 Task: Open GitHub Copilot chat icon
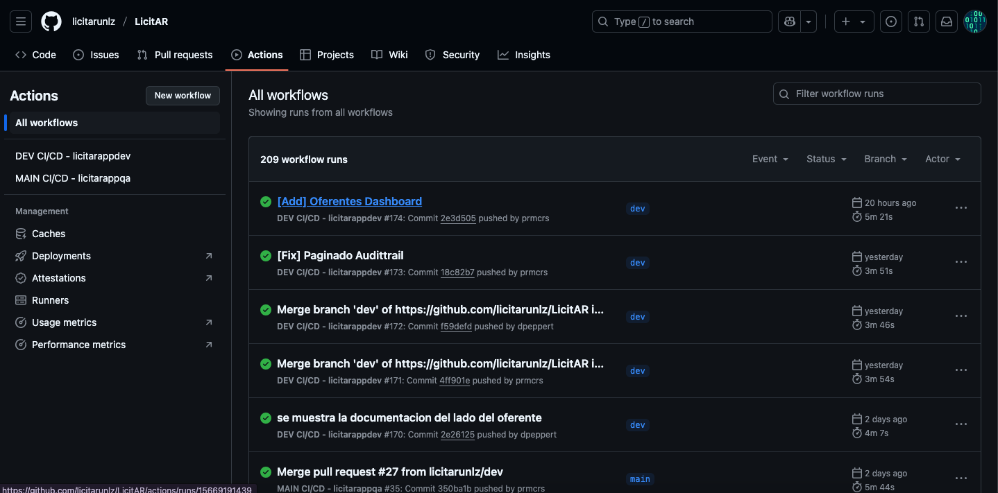click(789, 21)
